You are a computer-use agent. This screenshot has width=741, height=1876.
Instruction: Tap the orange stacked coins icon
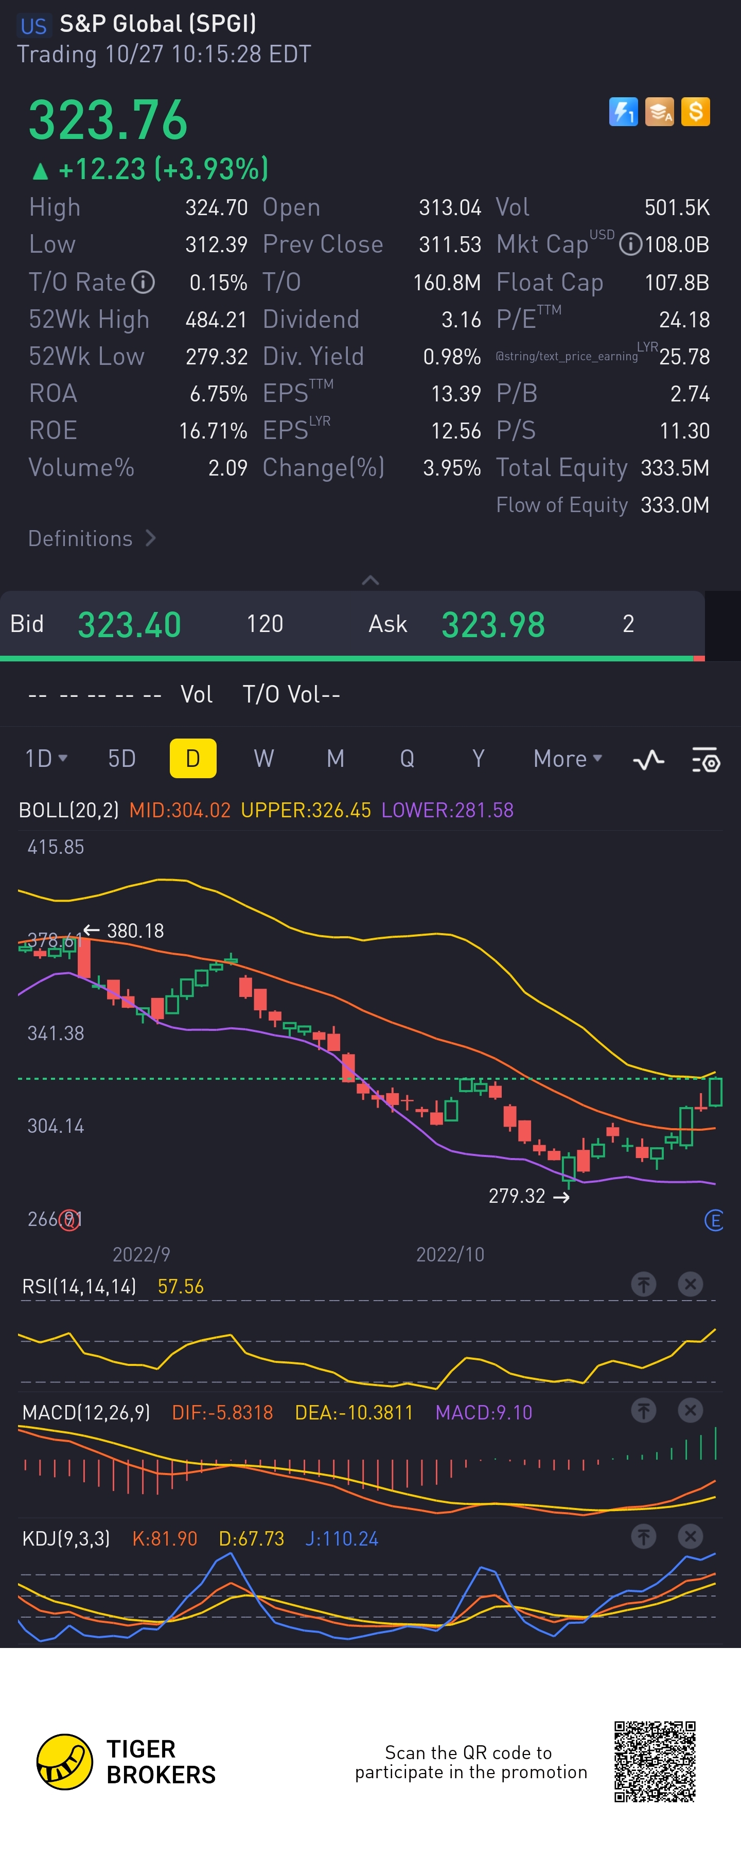(x=660, y=112)
